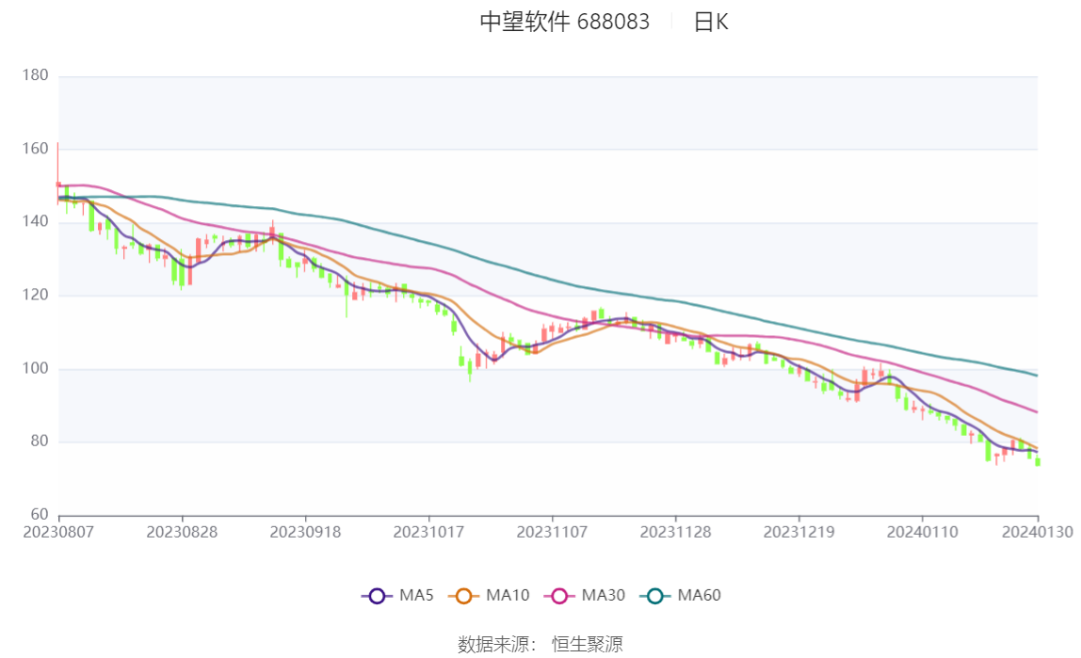Screen dimensions: 1081x658
Task: Click the y-axis value 180
Action: 35,75
